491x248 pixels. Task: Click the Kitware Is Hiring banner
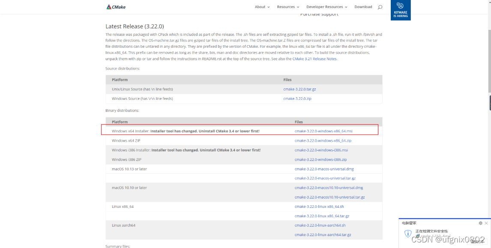coord(401,10)
